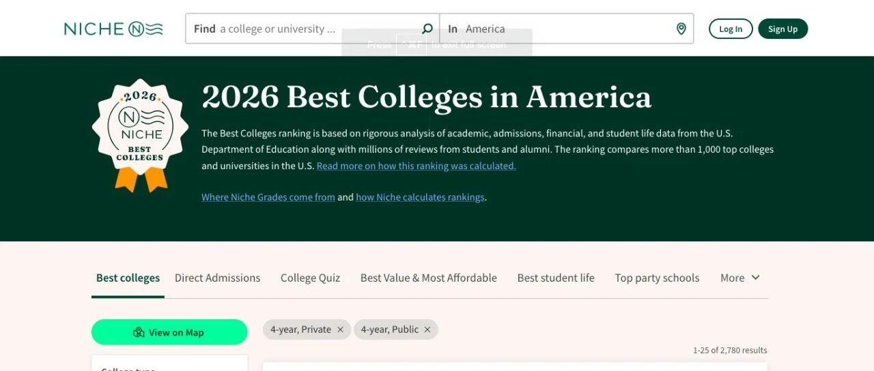The image size is (874, 371).
Task: Click the '2026 Best Colleges in America' heading
Action: click(427, 97)
